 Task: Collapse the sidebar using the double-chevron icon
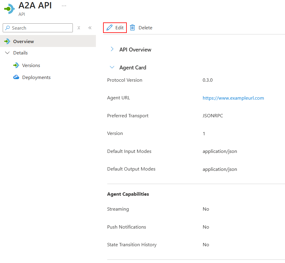click(x=90, y=28)
